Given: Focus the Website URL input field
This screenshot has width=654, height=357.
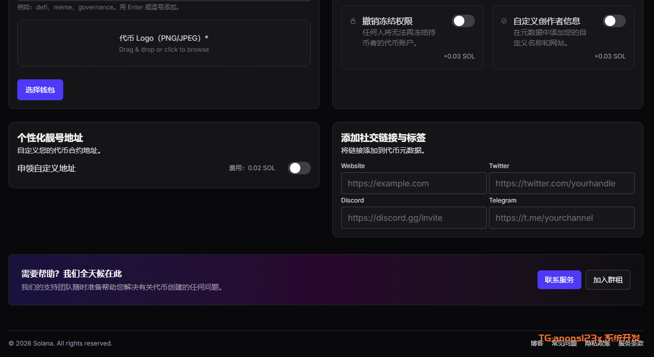Looking at the screenshot, I should [x=414, y=184].
